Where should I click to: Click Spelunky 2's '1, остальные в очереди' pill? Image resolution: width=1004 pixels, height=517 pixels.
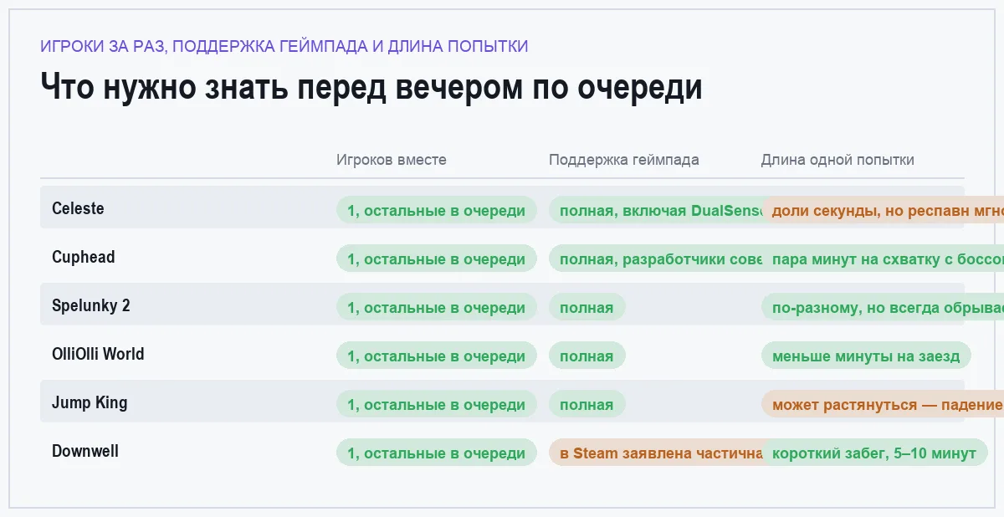[437, 307]
